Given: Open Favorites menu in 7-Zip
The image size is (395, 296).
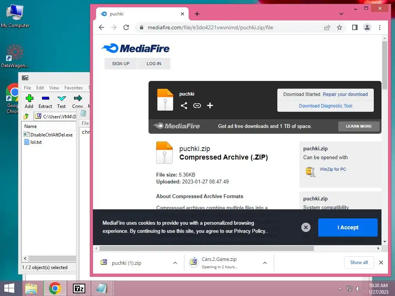Looking at the screenshot, I should [x=74, y=87].
